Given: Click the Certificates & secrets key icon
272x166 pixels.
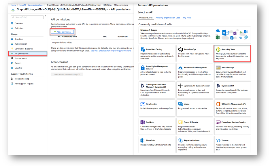Looking at the screenshot, I should 12,49.
